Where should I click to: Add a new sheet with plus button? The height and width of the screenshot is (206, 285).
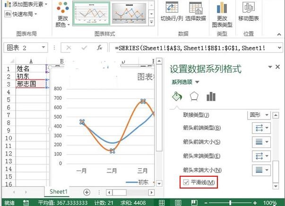coord(86,192)
